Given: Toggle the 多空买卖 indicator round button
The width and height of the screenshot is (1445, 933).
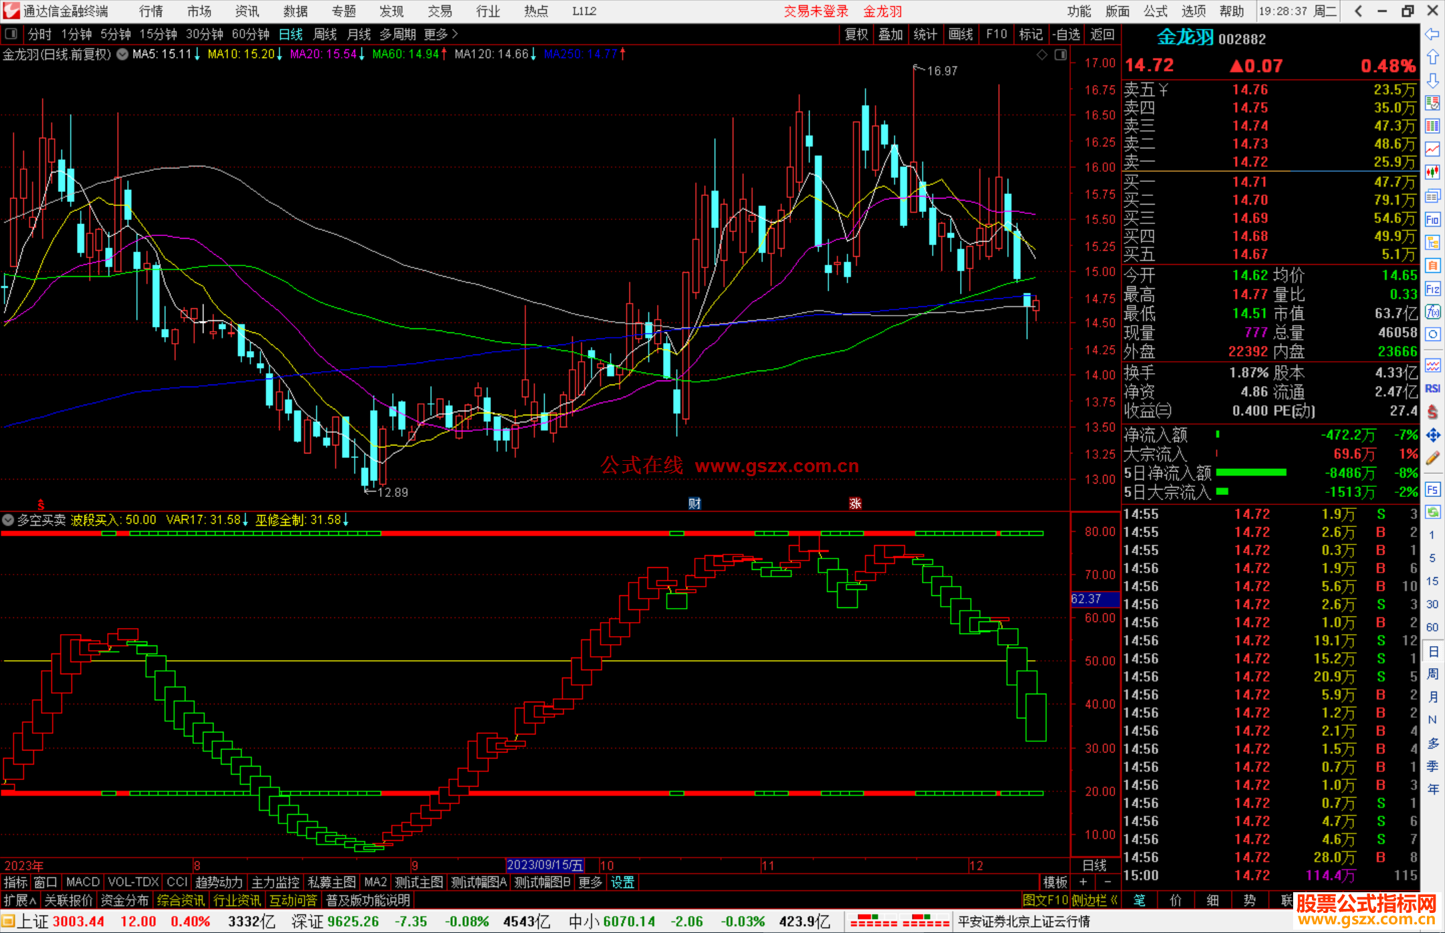Looking at the screenshot, I should tap(8, 520).
